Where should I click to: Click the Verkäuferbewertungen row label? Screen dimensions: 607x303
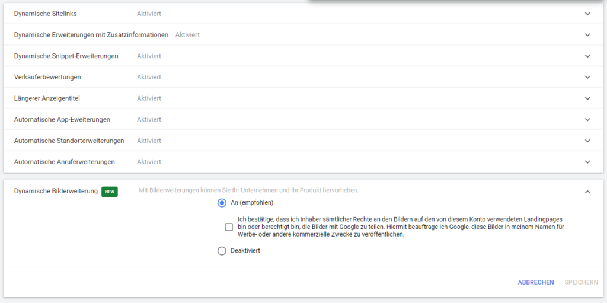(47, 77)
